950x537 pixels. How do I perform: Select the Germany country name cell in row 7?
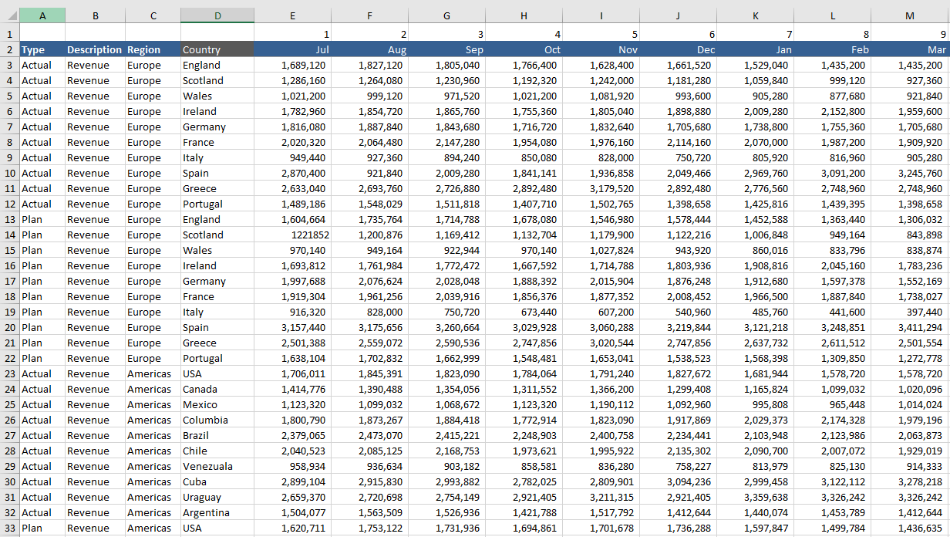[x=217, y=127]
